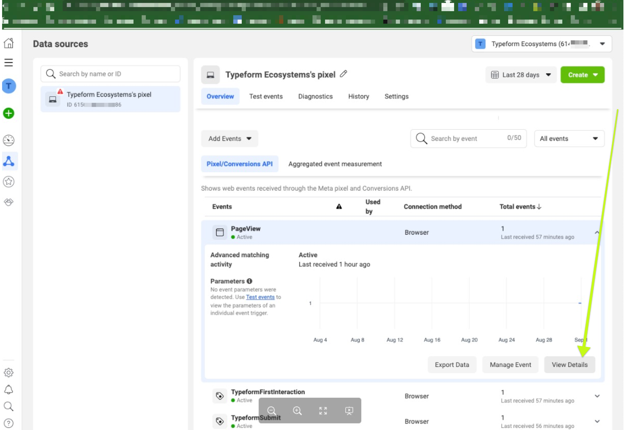The height and width of the screenshot is (430, 625).
Task: Click the sidebar search magnifier icon
Action: point(9,406)
